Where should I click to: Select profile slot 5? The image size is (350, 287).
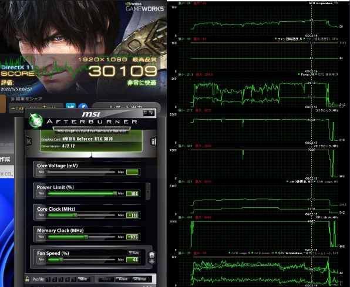(x=73, y=279)
